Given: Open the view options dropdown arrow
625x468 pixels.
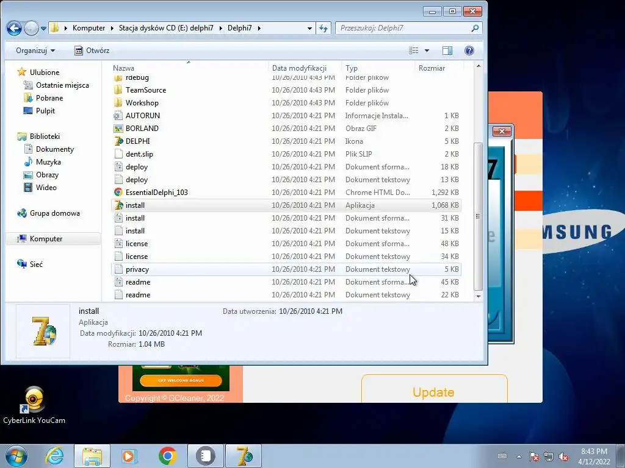Looking at the screenshot, I should pyautogui.click(x=427, y=51).
